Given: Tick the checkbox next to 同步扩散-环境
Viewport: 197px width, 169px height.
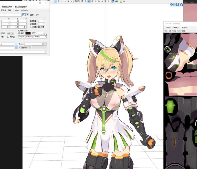Looking at the screenshot, I should tap(32, 27).
